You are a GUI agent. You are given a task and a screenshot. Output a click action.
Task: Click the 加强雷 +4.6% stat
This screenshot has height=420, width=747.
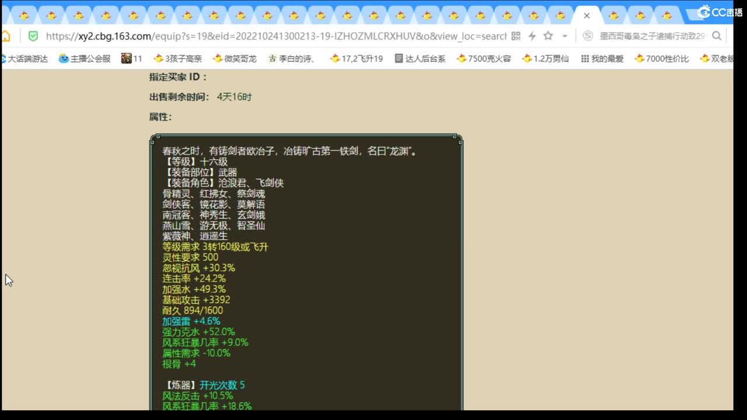tap(191, 321)
